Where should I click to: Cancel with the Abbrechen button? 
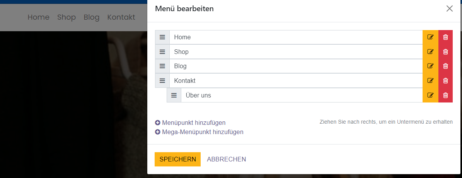pos(227,159)
